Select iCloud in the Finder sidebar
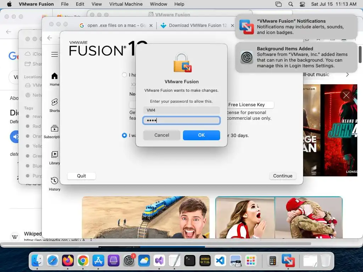363x272 pixels. (34, 54)
